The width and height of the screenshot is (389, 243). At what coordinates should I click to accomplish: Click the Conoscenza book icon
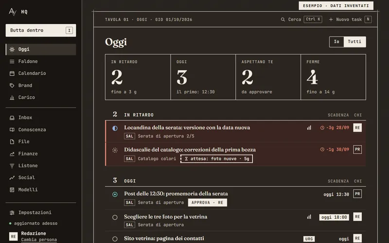pyautogui.click(x=12, y=130)
